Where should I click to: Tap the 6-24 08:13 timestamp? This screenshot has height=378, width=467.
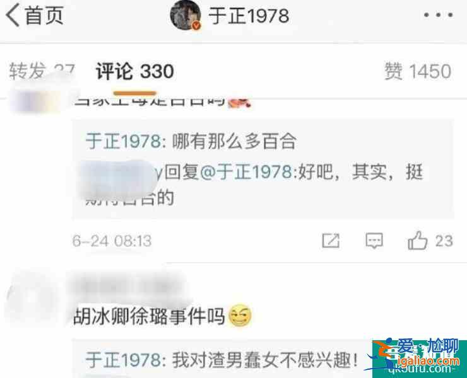[x=112, y=241]
